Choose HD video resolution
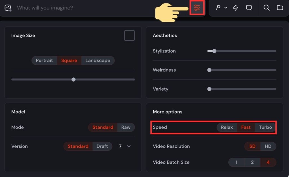Image resolution: width=289 pixels, height=177 pixels. pyautogui.click(x=268, y=146)
